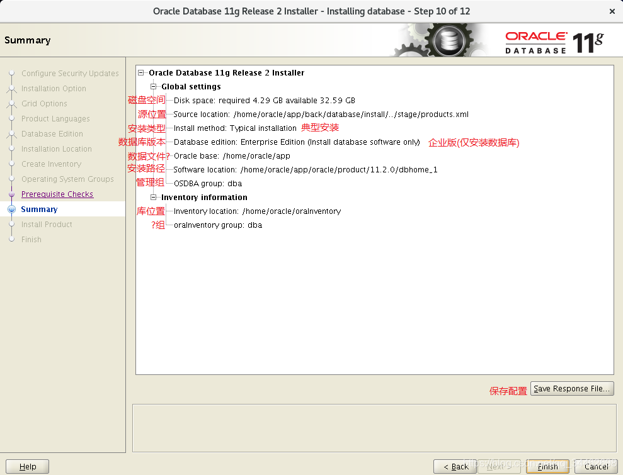Click the empty message box below the summary
Viewport: 623px width, 475px height.
374,428
